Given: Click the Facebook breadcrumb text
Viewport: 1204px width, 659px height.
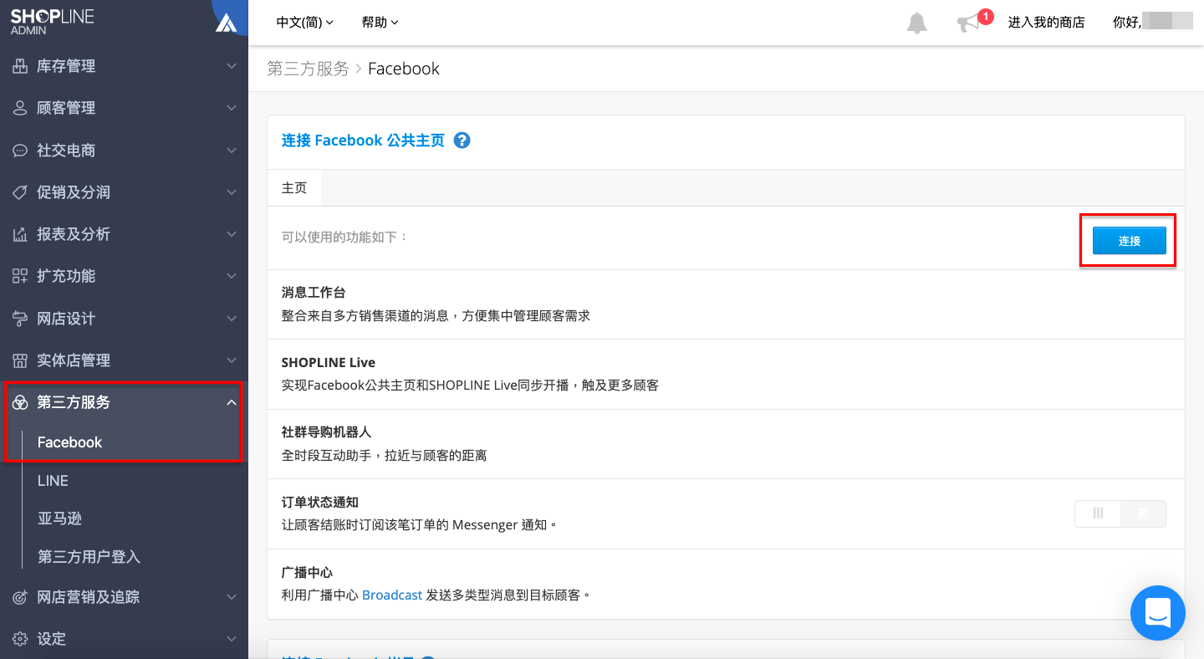Looking at the screenshot, I should (404, 69).
